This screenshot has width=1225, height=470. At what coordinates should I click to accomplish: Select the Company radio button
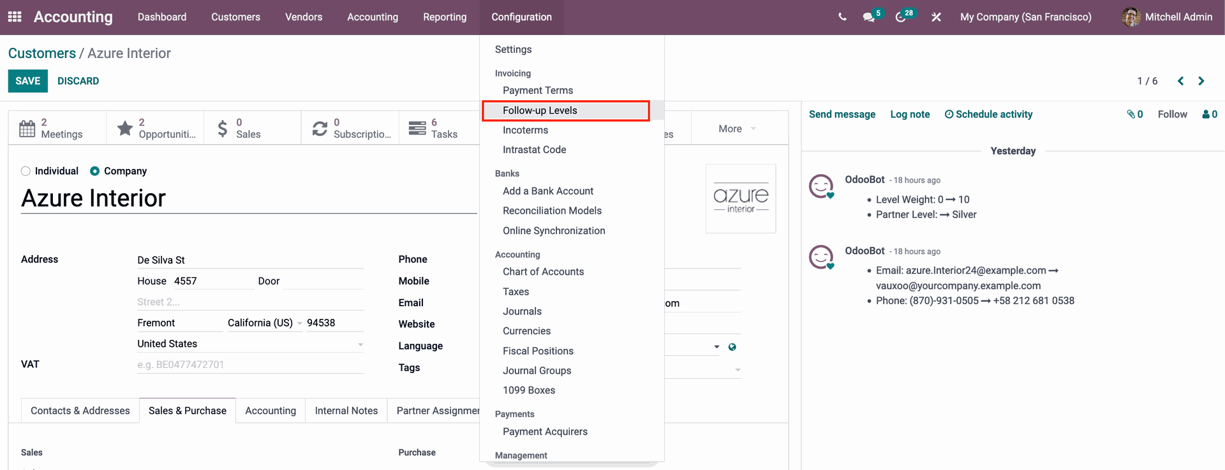[x=94, y=171]
